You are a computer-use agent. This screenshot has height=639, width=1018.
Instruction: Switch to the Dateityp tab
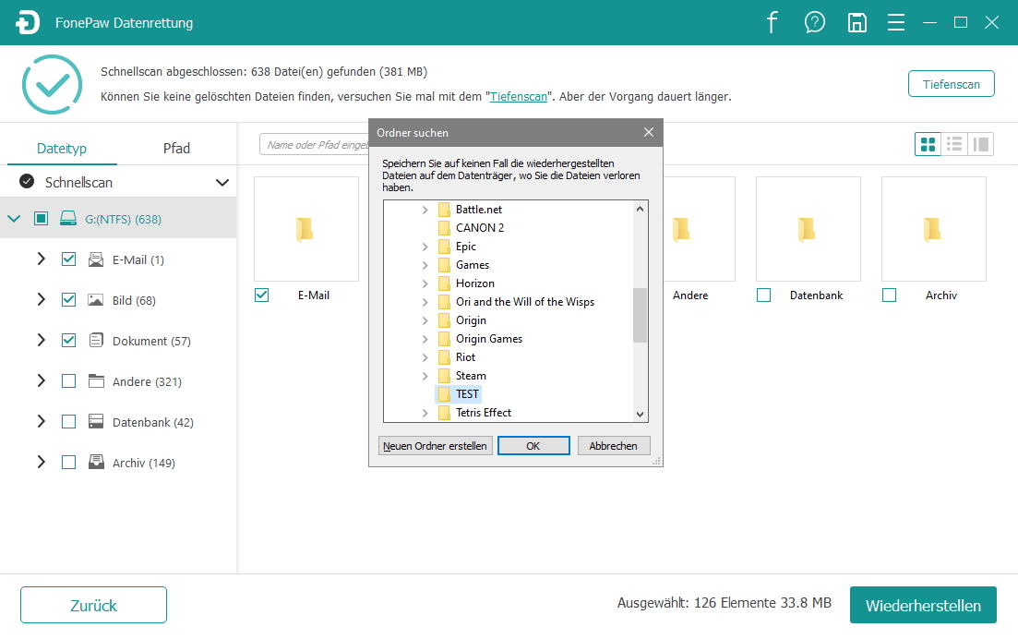pyautogui.click(x=62, y=148)
